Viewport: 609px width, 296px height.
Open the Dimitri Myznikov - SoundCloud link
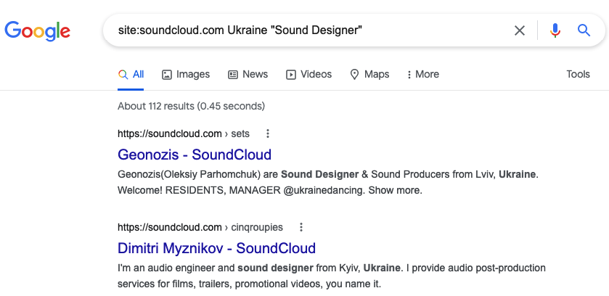coord(216,248)
